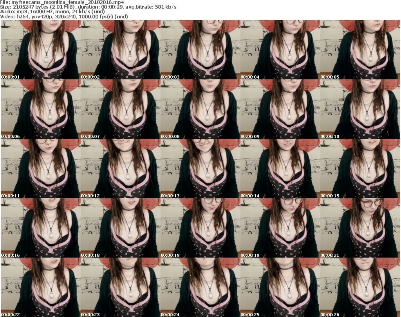Open thumbnail at 00:00:16
This screenshot has width=401, height=317.
tap(41, 228)
